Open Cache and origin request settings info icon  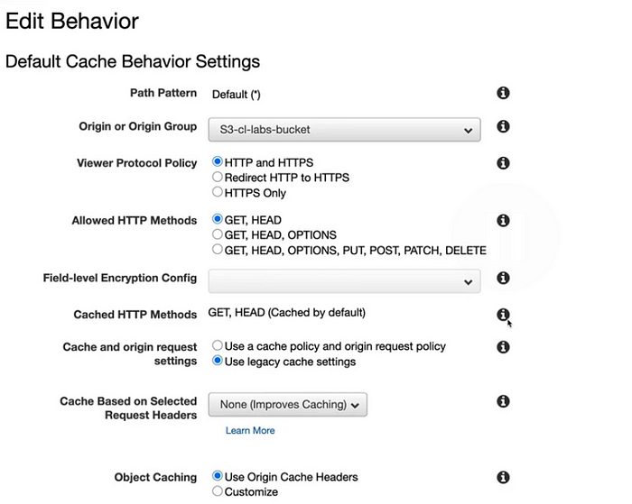503,347
